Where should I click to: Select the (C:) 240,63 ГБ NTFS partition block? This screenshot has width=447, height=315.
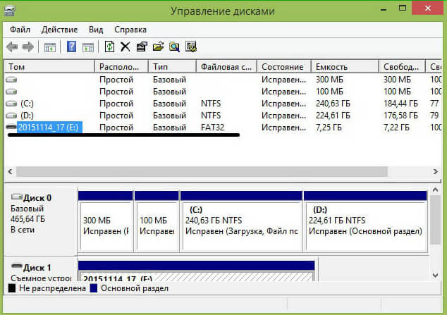[241, 221]
